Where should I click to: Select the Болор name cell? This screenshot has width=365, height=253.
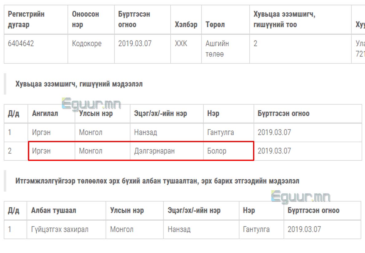click(x=217, y=151)
